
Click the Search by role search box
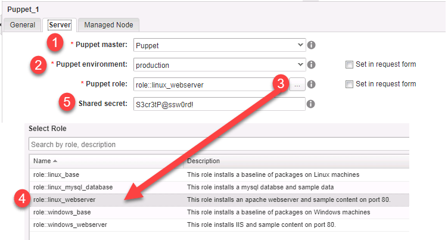pos(219,144)
